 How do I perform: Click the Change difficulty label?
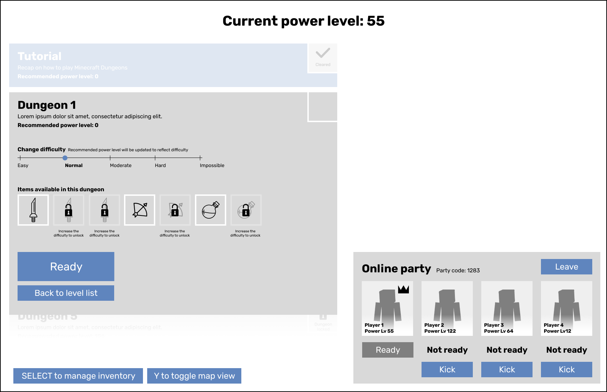[x=41, y=149]
